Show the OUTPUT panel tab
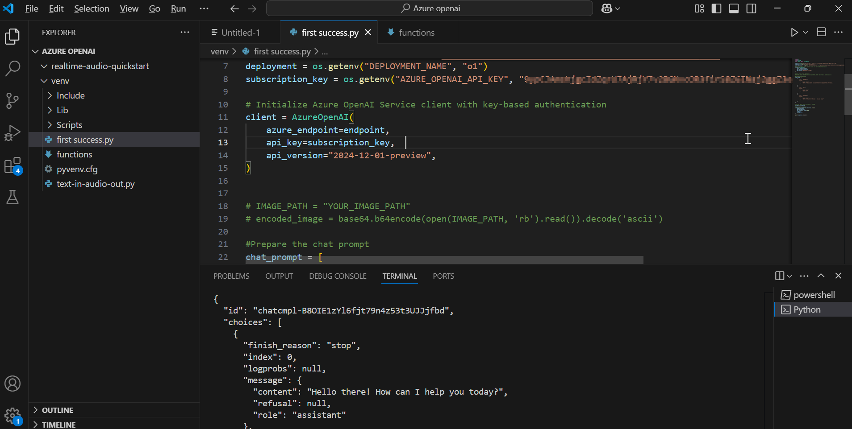 click(x=279, y=276)
